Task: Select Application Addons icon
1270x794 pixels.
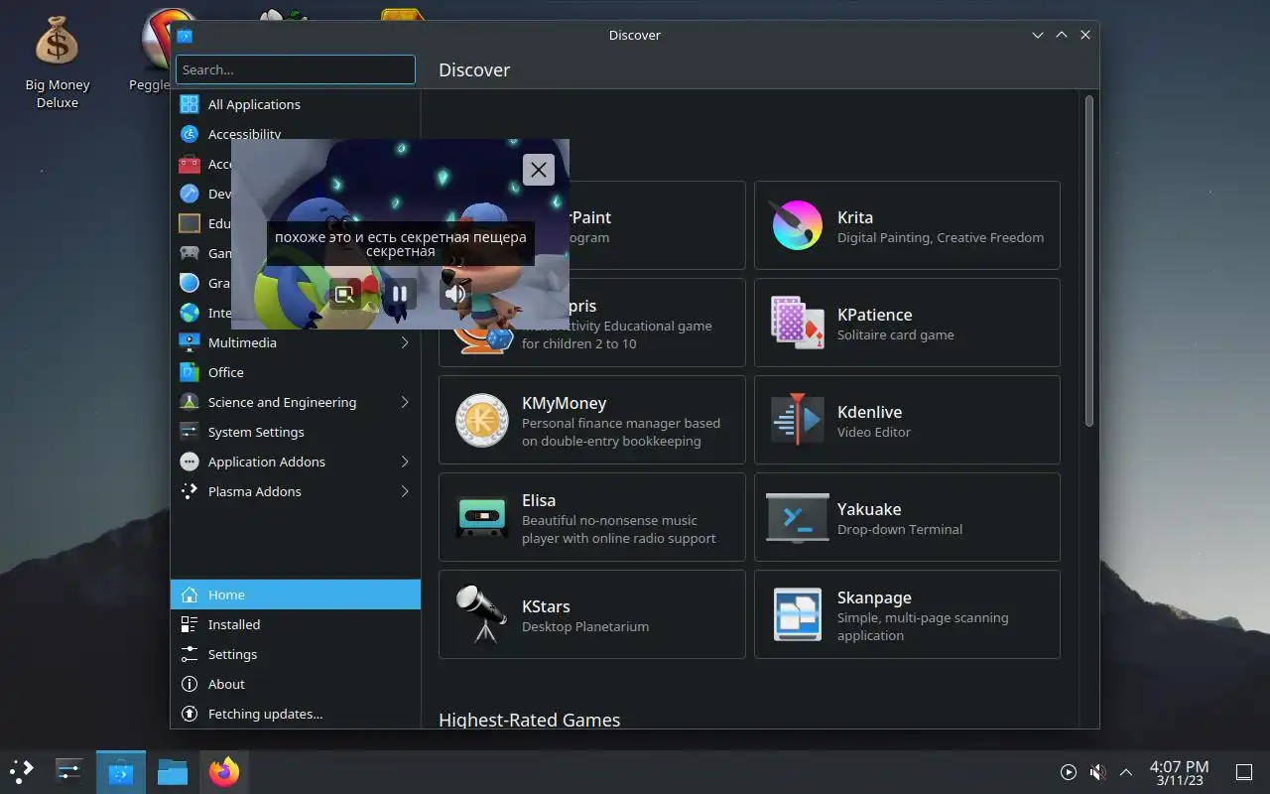Action: 190,462
